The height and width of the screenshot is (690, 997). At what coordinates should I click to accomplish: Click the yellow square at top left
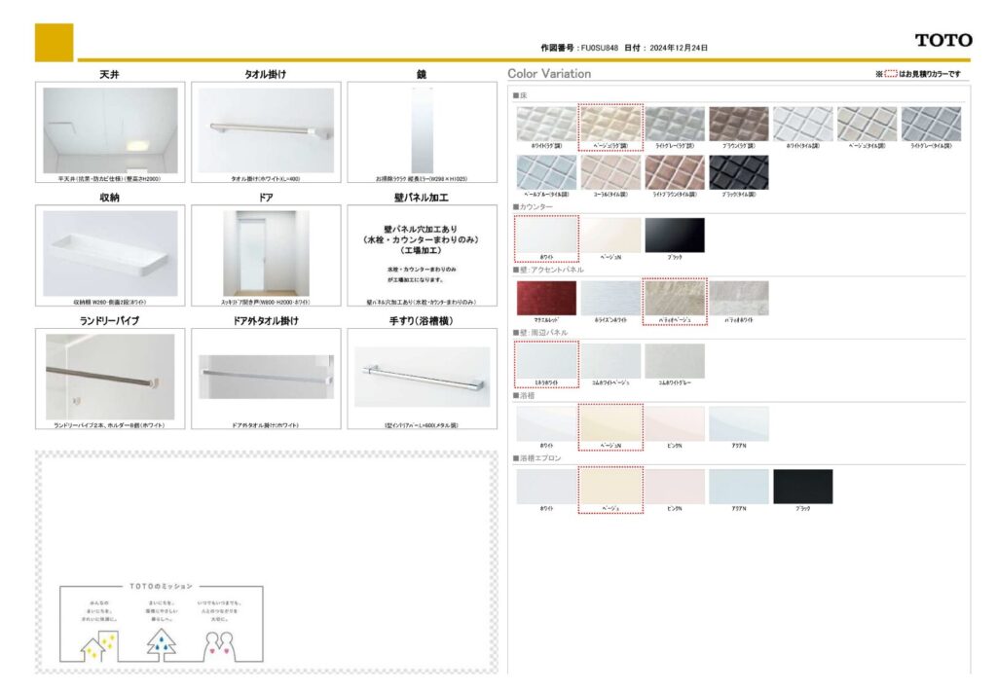(x=54, y=42)
